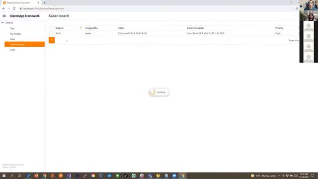Click the Color [A=255...] converter cell
Image resolution: width=318 pixels, height=179 pixels.
(x=205, y=33)
